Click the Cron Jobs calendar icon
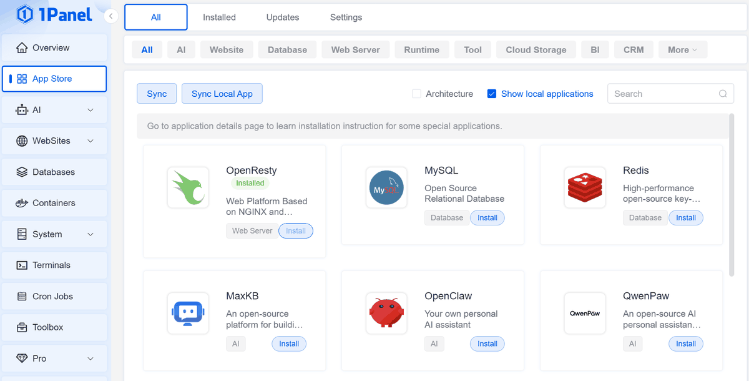This screenshot has height=381, width=749. (22, 297)
